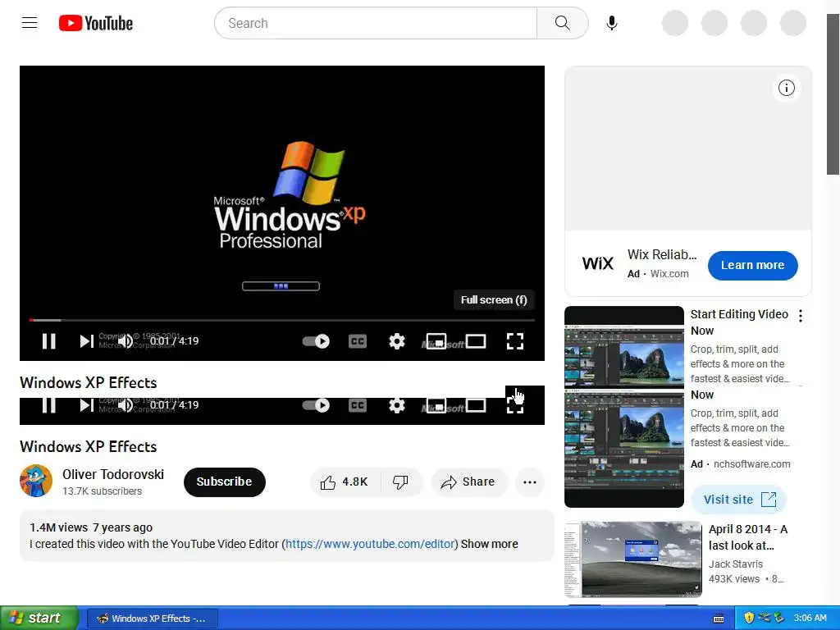
Task: Open 'April 8 2014 - A last look at...' title
Action: 748,537
